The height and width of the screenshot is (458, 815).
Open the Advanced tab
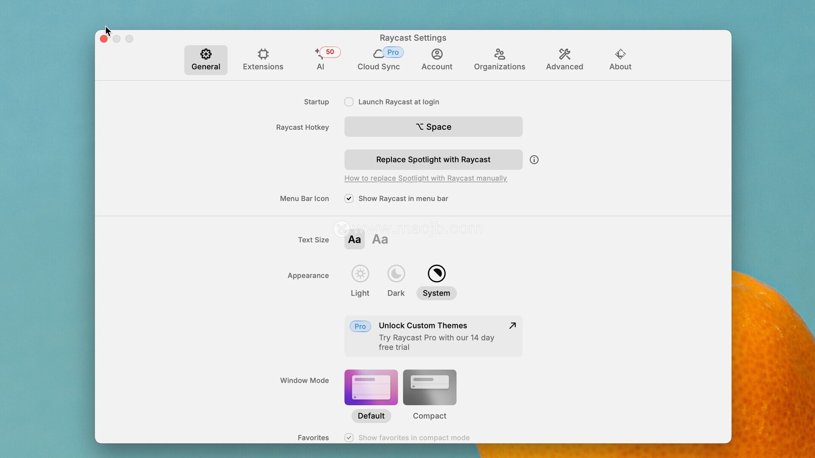point(565,60)
